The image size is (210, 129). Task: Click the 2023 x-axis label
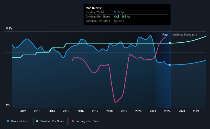pos(182,111)
